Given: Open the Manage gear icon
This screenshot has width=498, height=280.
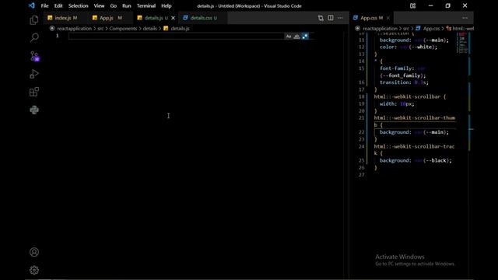Looking at the screenshot, I should (x=34, y=270).
